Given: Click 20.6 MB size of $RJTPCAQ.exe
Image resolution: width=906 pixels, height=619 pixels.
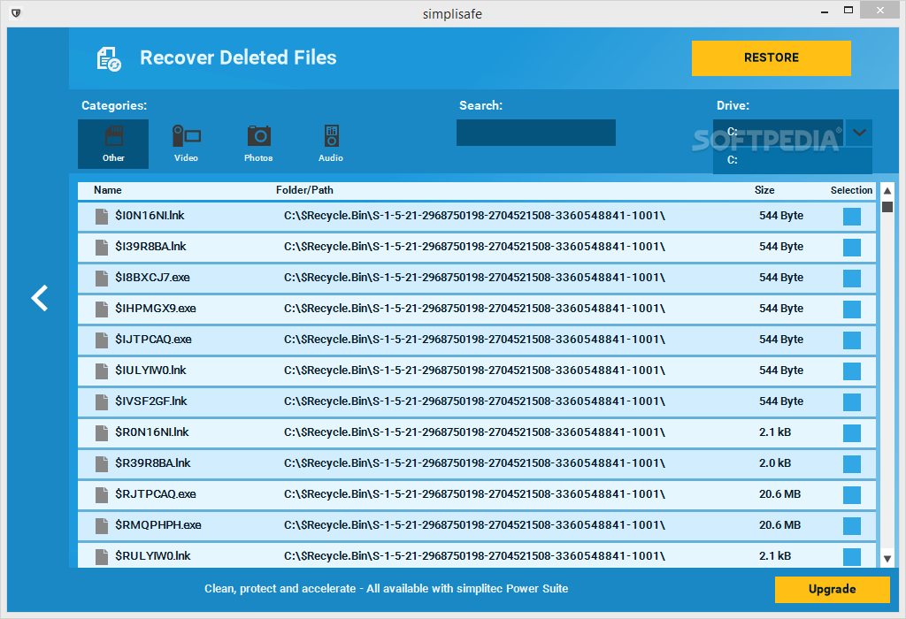Looking at the screenshot, I should [780, 494].
